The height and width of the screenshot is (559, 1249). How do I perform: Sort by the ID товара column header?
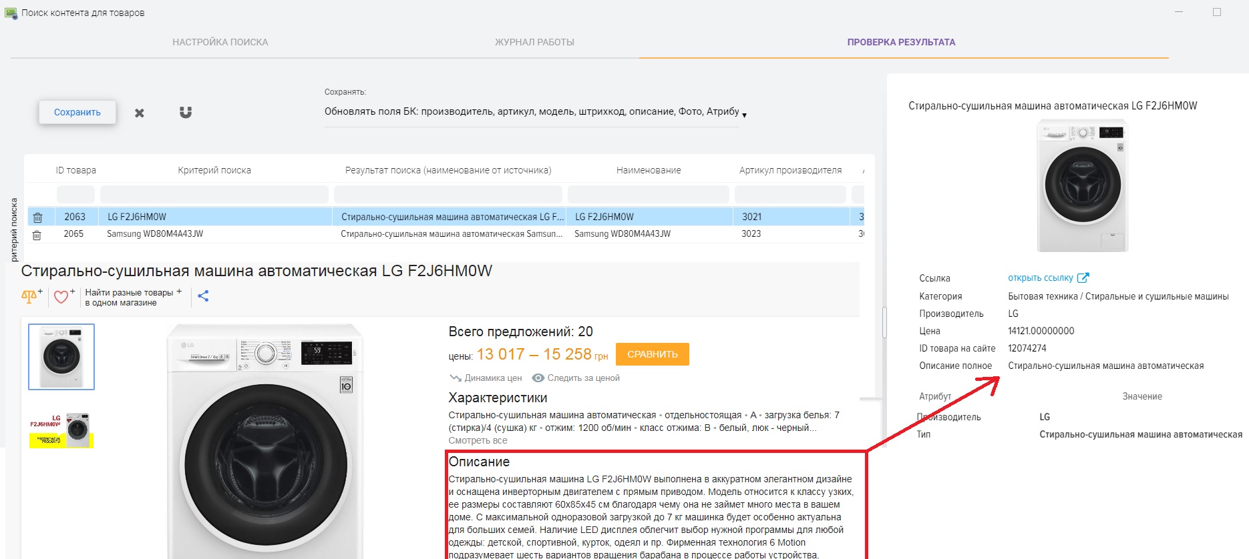click(76, 170)
